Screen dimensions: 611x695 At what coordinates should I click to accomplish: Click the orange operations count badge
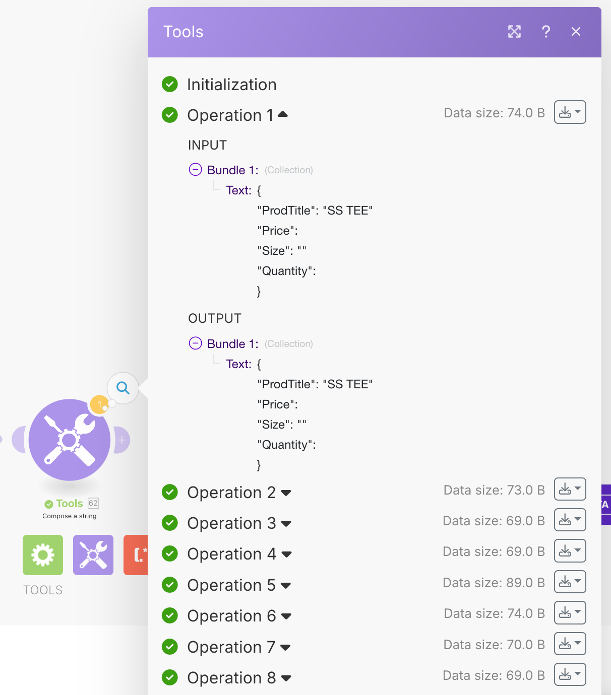point(99,404)
